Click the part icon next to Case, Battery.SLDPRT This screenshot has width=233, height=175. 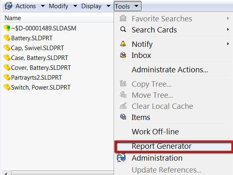click(7, 58)
